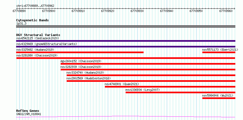Open the nsv3324740 (Audano2019) label
This screenshot has width=243, height=120.
[x=85, y=73]
